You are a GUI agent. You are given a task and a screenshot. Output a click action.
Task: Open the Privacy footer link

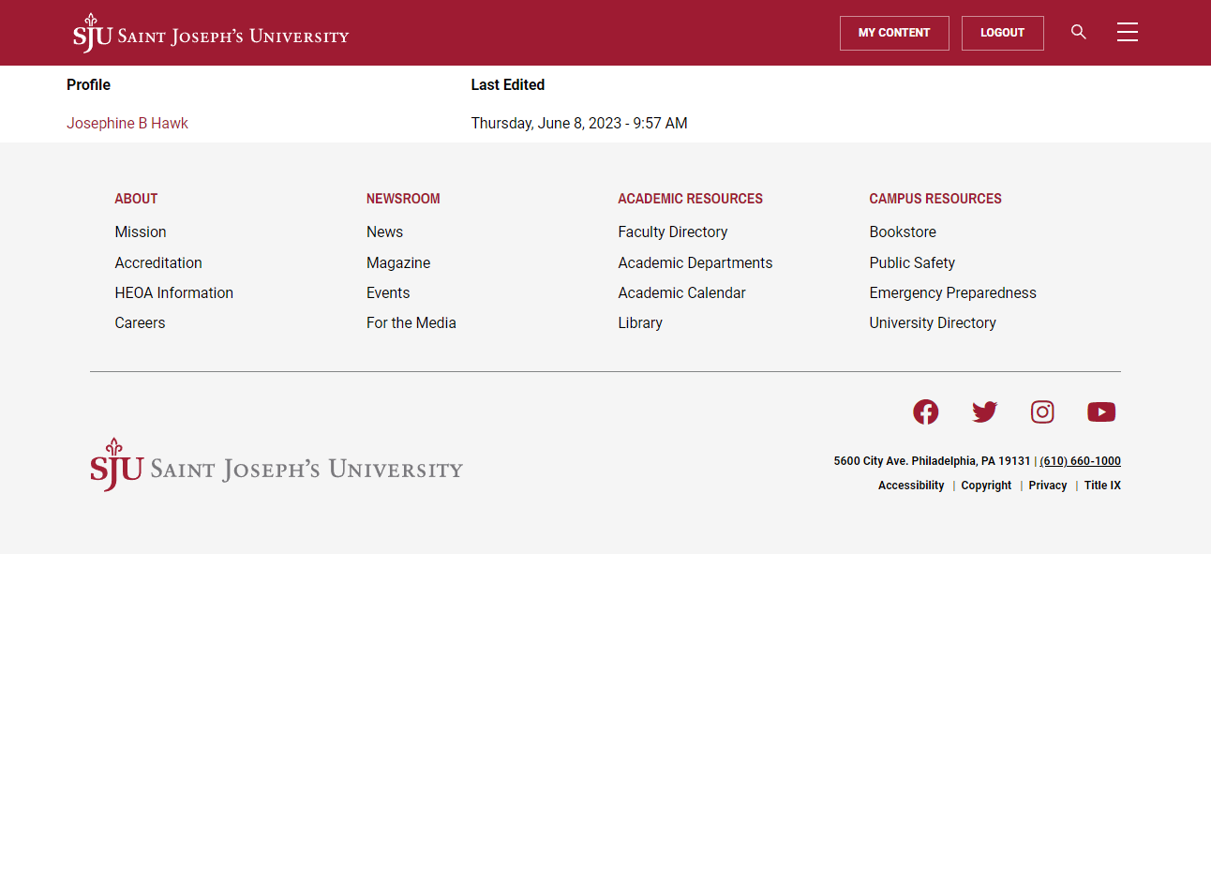click(1048, 486)
